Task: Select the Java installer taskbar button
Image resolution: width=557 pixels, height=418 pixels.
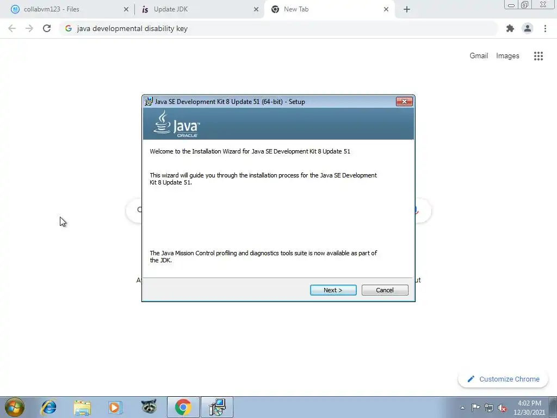Action: coord(217,407)
